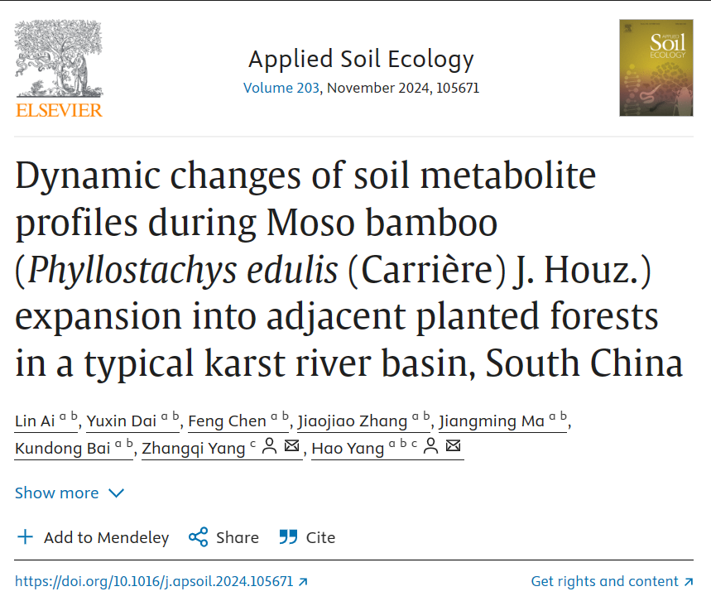
Task: Open the Applied Soil Ecology journal title
Action: (361, 60)
